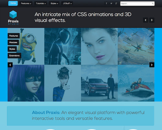Expand the Features dropdown menu
The image size is (162, 130).
pos(26,4)
